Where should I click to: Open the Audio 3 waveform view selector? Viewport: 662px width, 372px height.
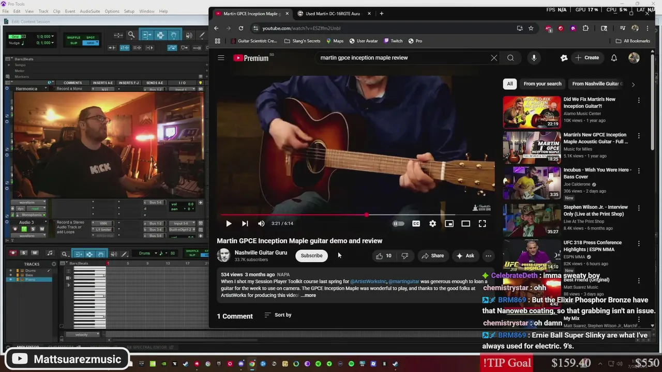(28, 235)
